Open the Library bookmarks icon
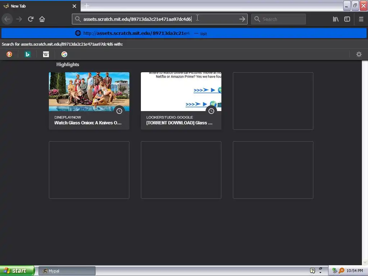The image size is (368, 276). pyautogui.click(x=336, y=19)
